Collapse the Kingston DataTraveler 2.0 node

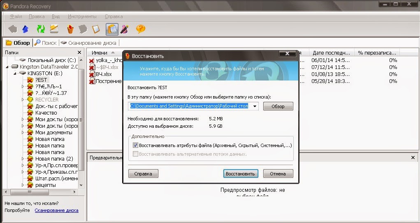click(x=7, y=67)
